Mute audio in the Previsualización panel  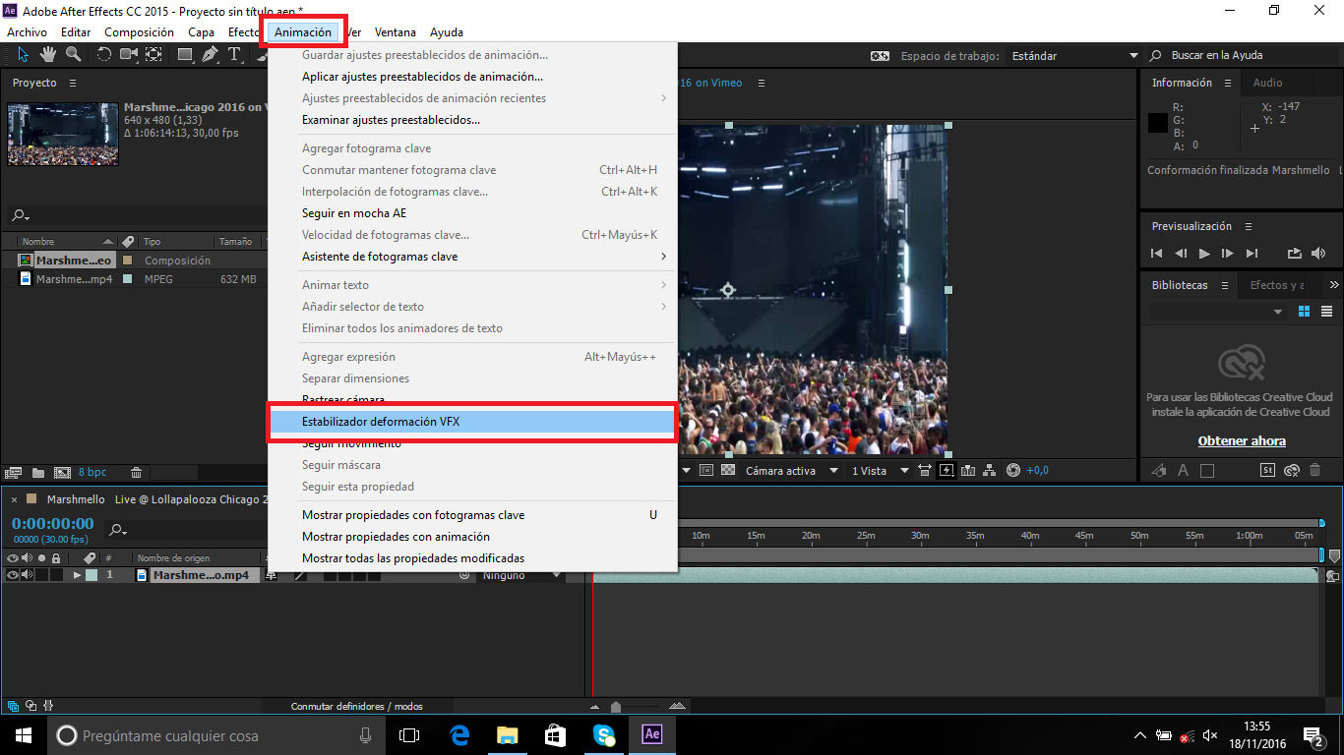click(1320, 254)
